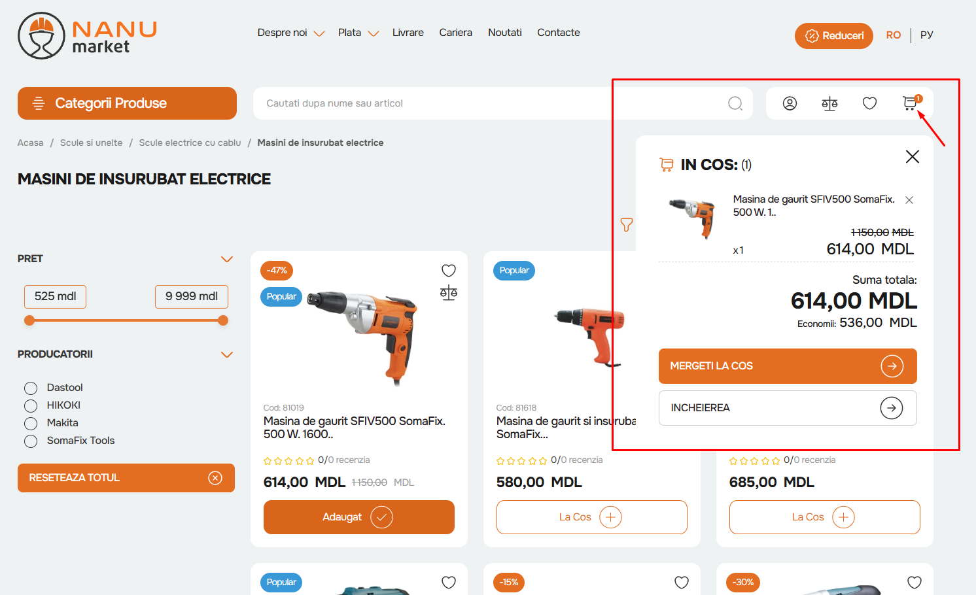This screenshot has height=595, width=976.
Task: Click the Adaugat button label on SFIV500 drill
Action: click(342, 517)
